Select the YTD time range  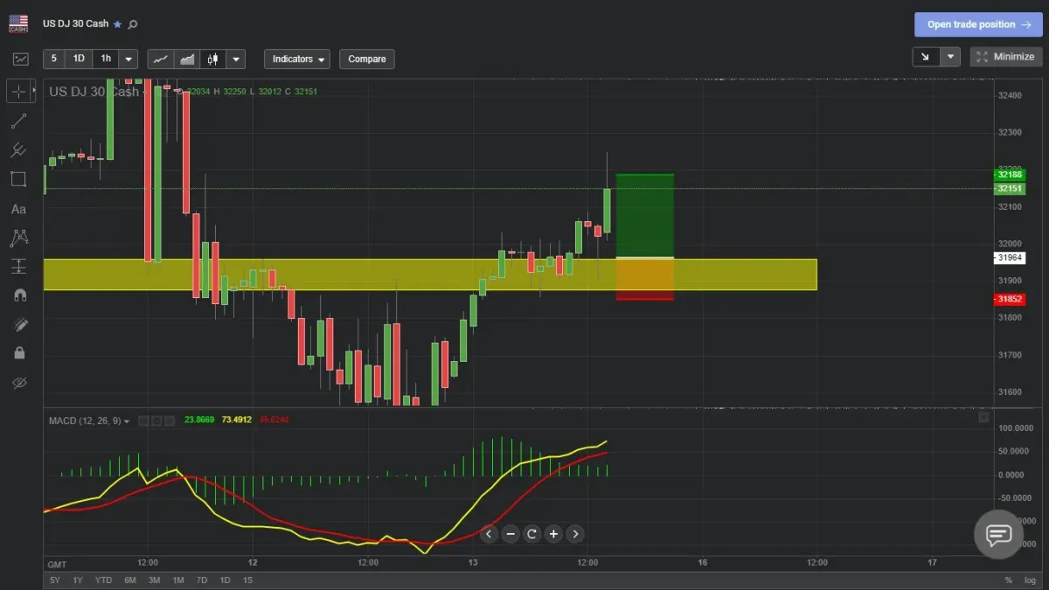(103, 580)
